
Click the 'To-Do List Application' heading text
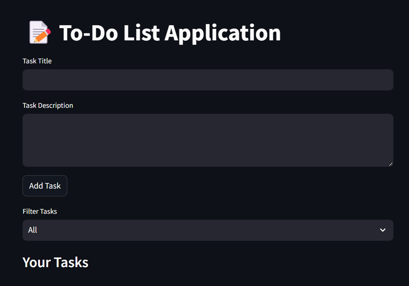pos(170,33)
